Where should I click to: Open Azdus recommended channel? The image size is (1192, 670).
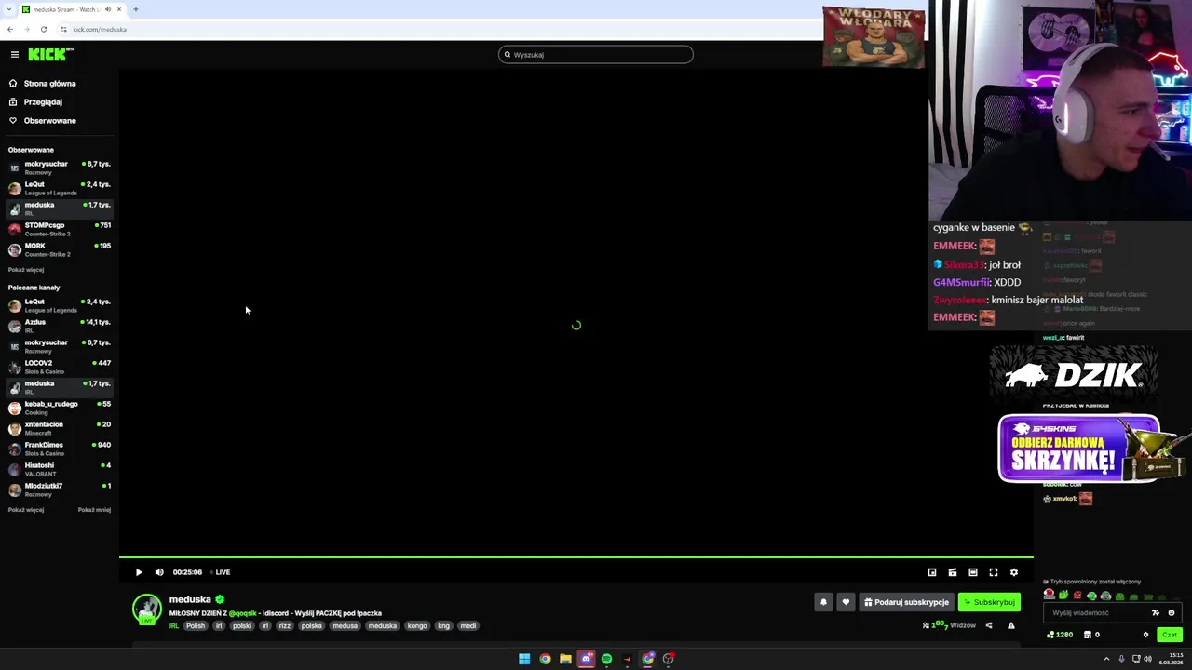[x=60, y=326]
